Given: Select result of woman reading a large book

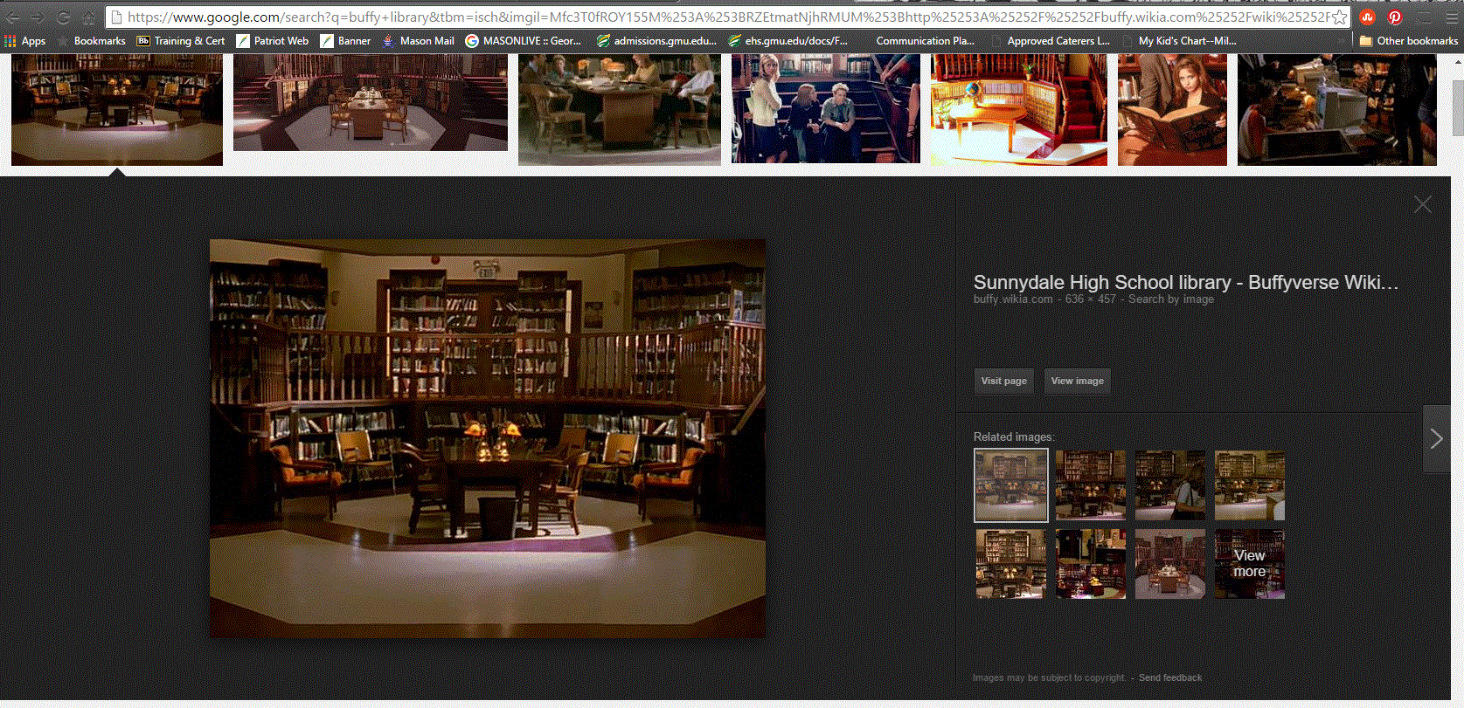Looking at the screenshot, I should [x=1172, y=109].
